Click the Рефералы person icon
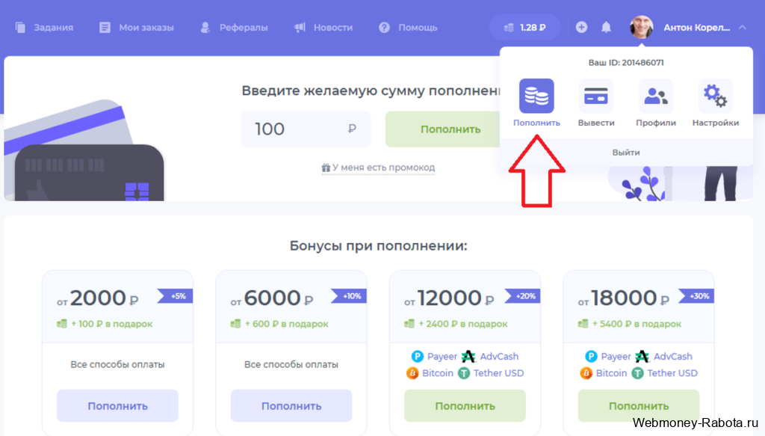The image size is (765, 436). click(205, 28)
